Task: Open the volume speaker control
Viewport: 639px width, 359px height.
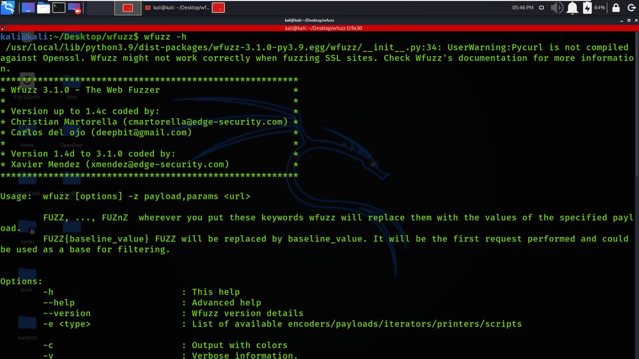Action: (x=557, y=8)
